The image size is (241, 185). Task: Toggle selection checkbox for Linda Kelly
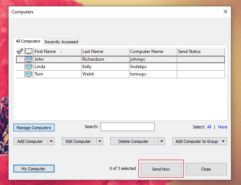(x=20, y=67)
